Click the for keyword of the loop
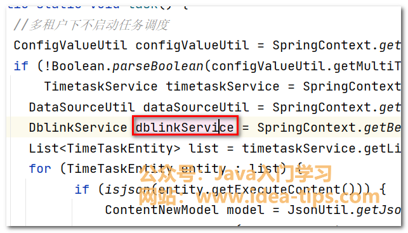The height and width of the screenshot is (233, 408). pyautogui.click(x=40, y=169)
